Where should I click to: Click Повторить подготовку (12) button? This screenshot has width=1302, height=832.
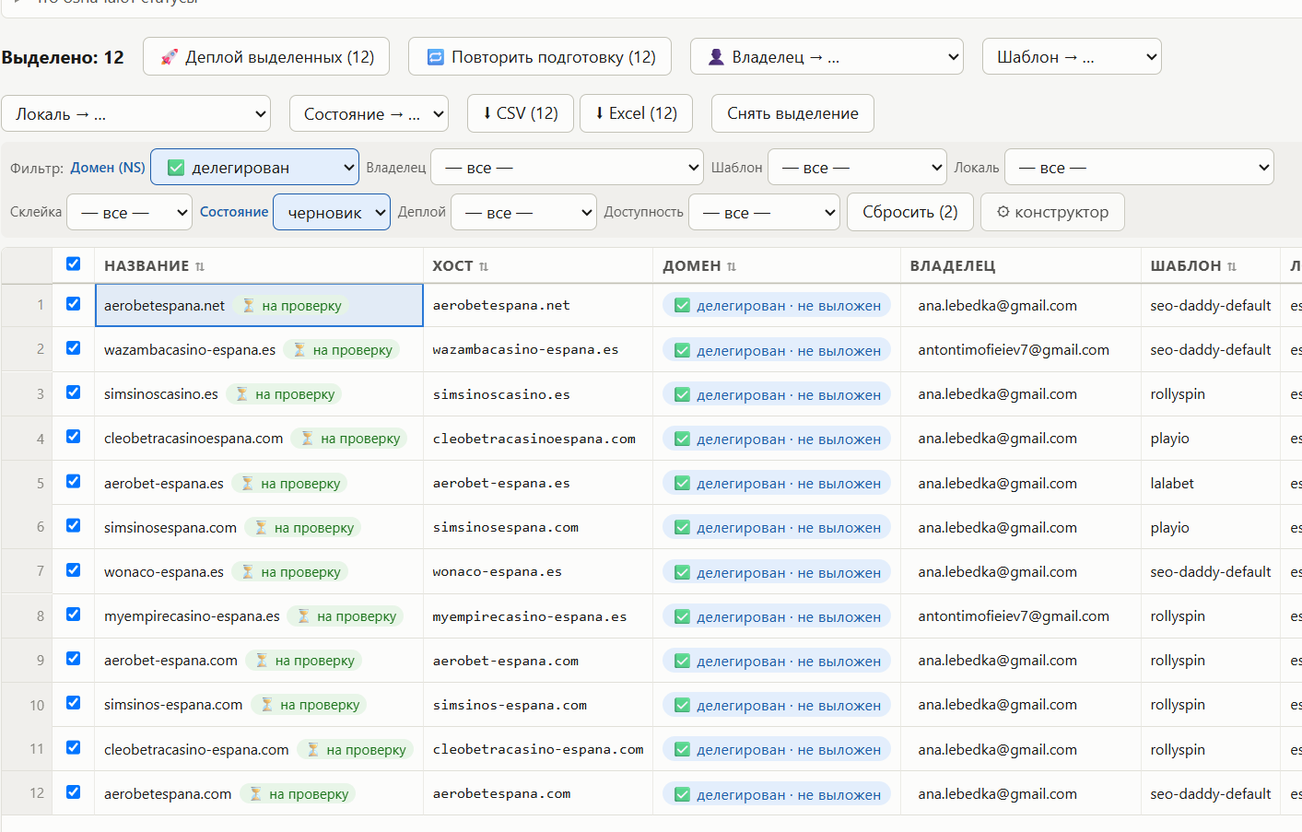[540, 57]
